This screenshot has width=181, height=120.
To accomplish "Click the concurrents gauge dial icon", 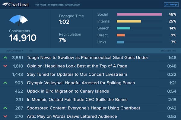I will (19, 20).
